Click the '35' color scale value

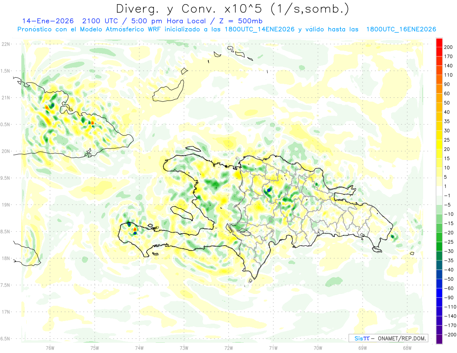point(447,121)
